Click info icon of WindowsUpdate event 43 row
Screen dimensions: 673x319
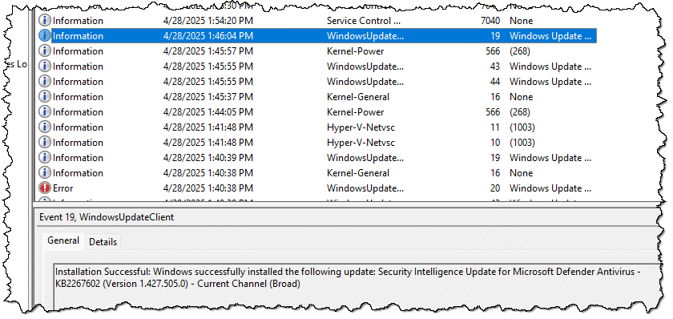[x=45, y=66]
